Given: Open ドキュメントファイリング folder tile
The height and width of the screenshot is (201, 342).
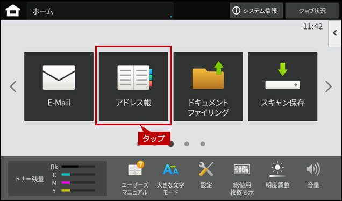Looking at the screenshot, I should coord(208,87).
